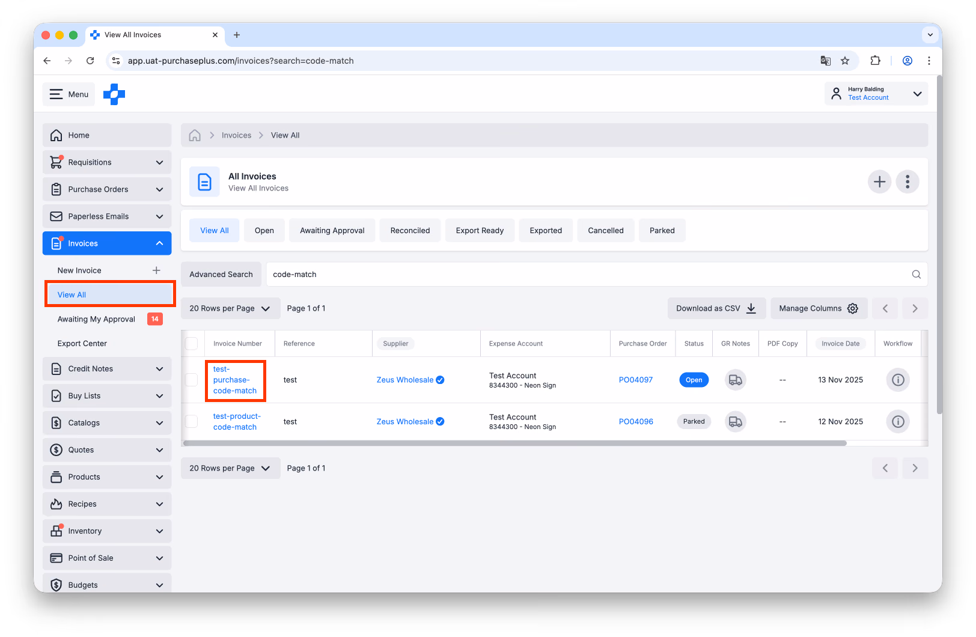This screenshot has height=637, width=976.
Task: Expand the Requisitions sidebar section
Action: point(107,162)
